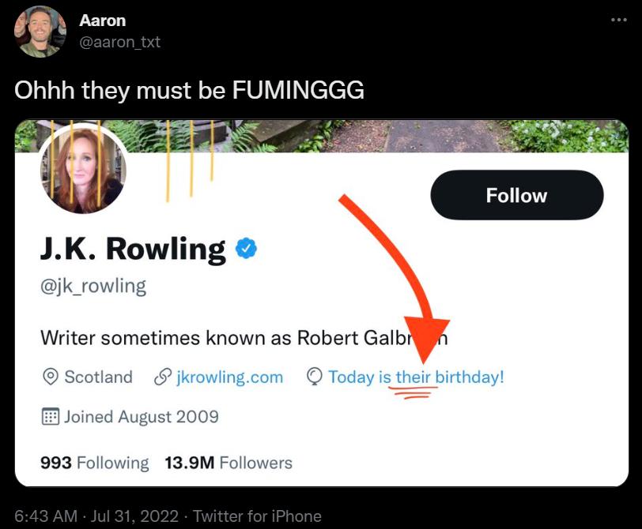Click the blue verified badge beside J.K. Rowling
642x529 pixels.
244,247
